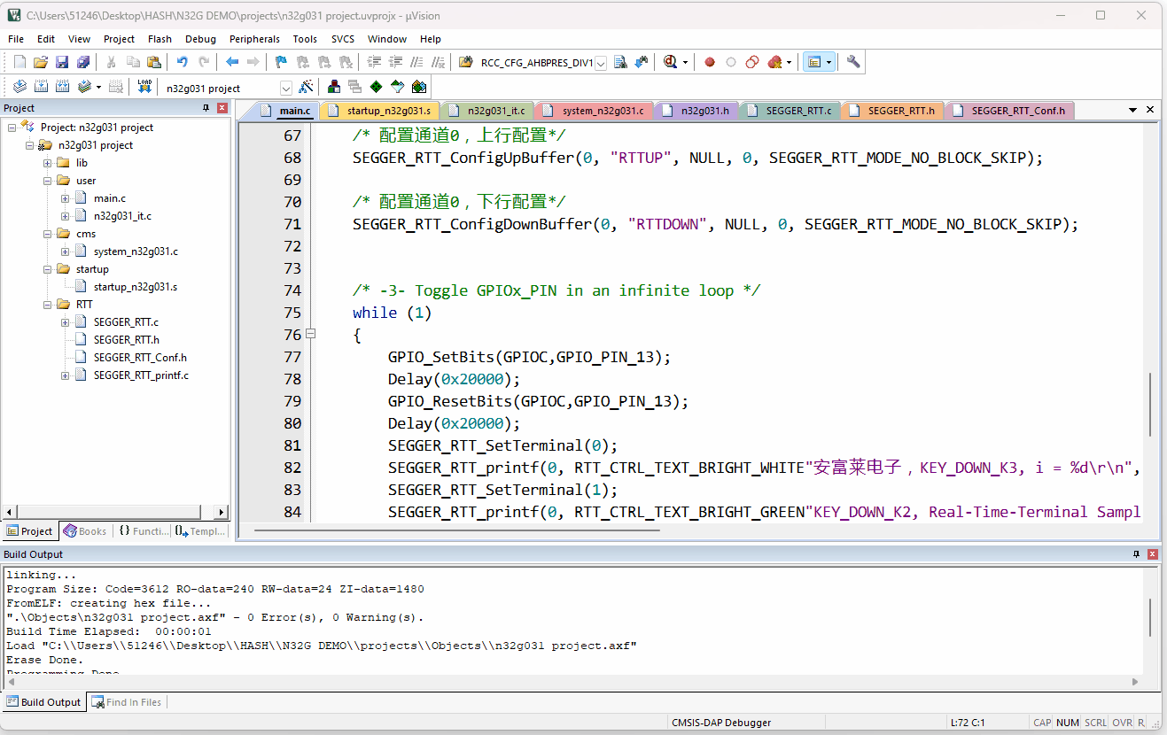The image size is (1167, 735).
Task: Toggle breakpoint using the red circle icon
Action: (x=710, y=62)
